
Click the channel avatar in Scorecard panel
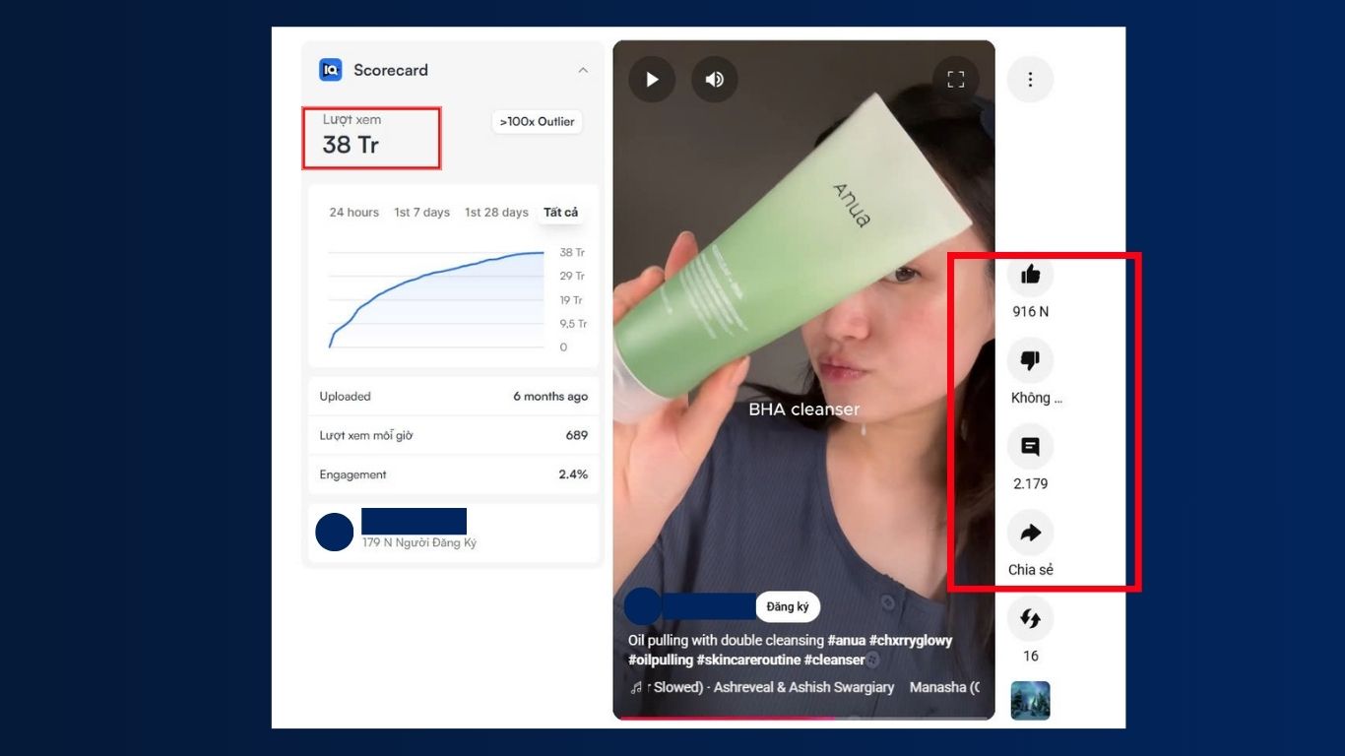(335, 532)
